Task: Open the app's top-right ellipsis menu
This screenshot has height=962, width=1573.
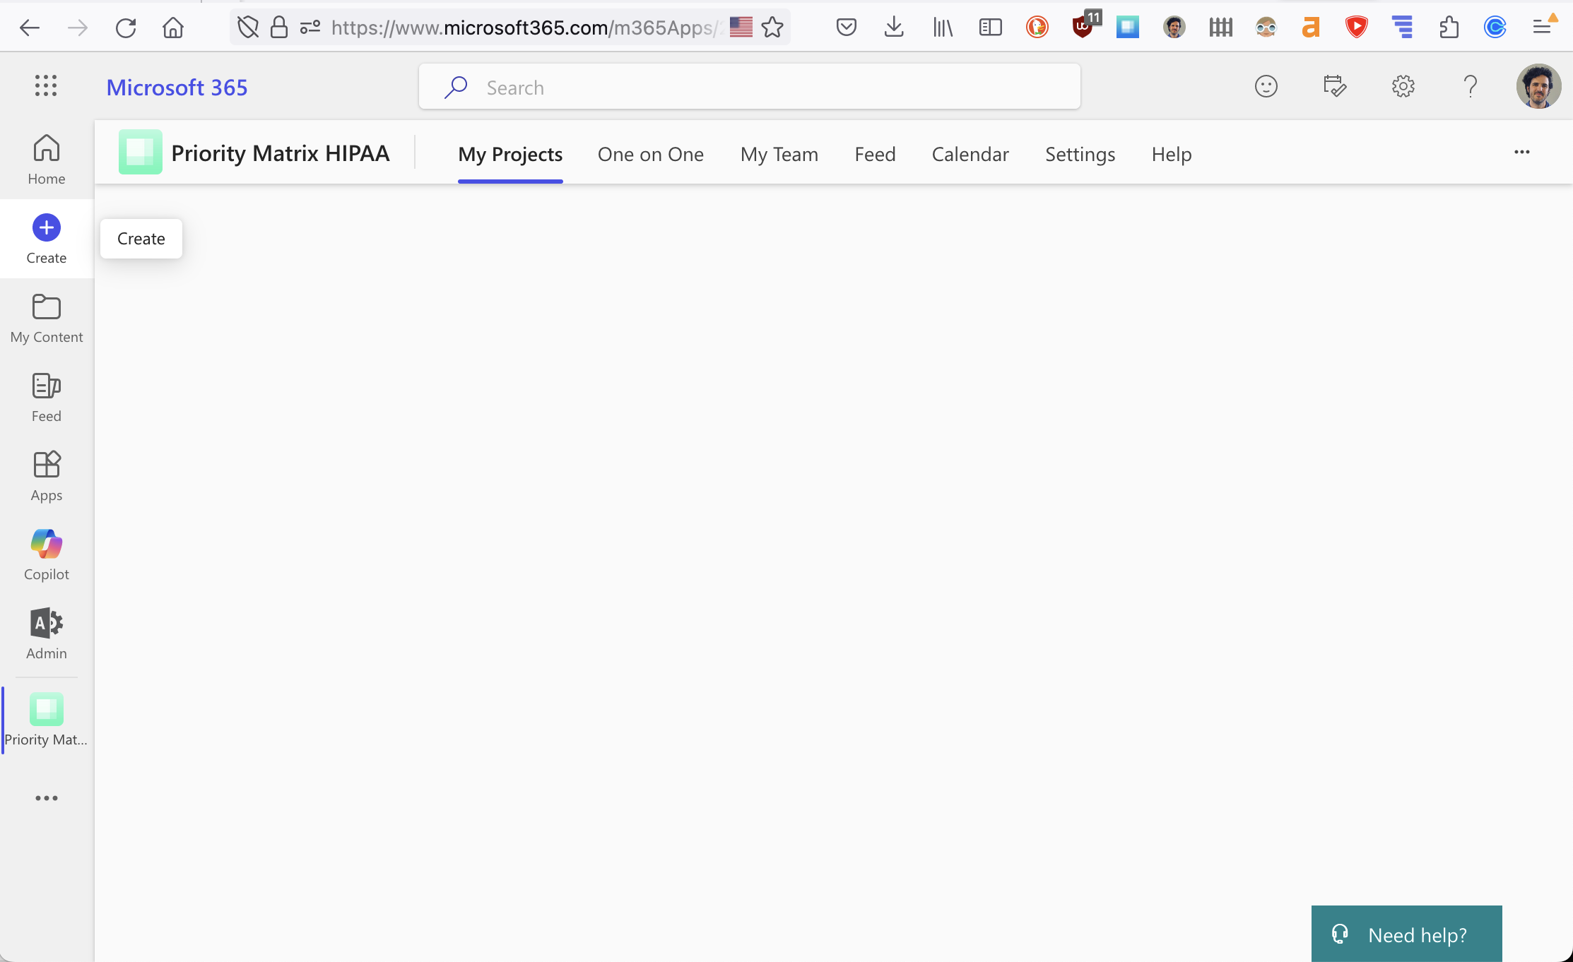Action: coord(1522,153)
